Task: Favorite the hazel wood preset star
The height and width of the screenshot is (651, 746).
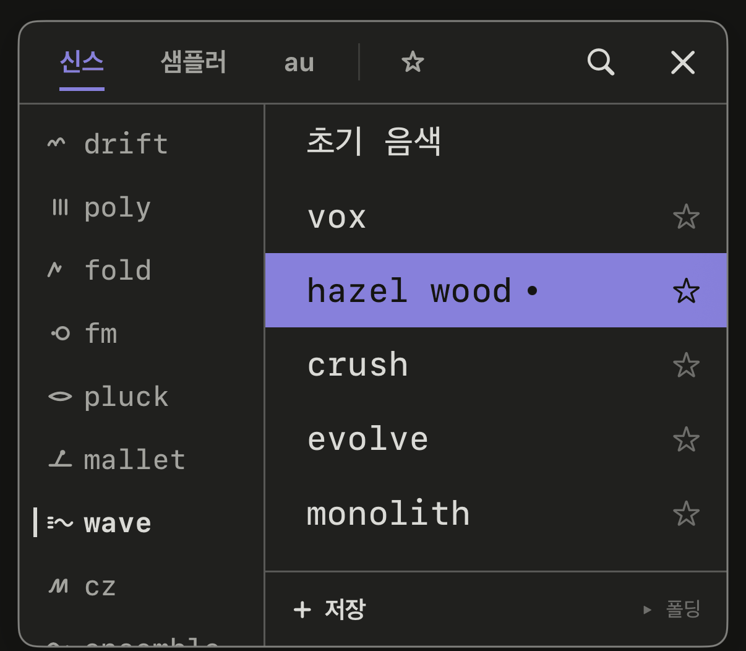Action: [x=686, y=291]
